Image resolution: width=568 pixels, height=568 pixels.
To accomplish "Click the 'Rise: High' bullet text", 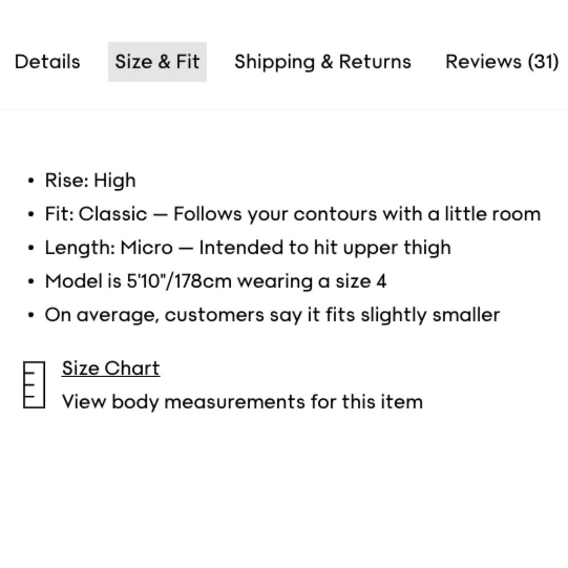I will tap(90, 181).
